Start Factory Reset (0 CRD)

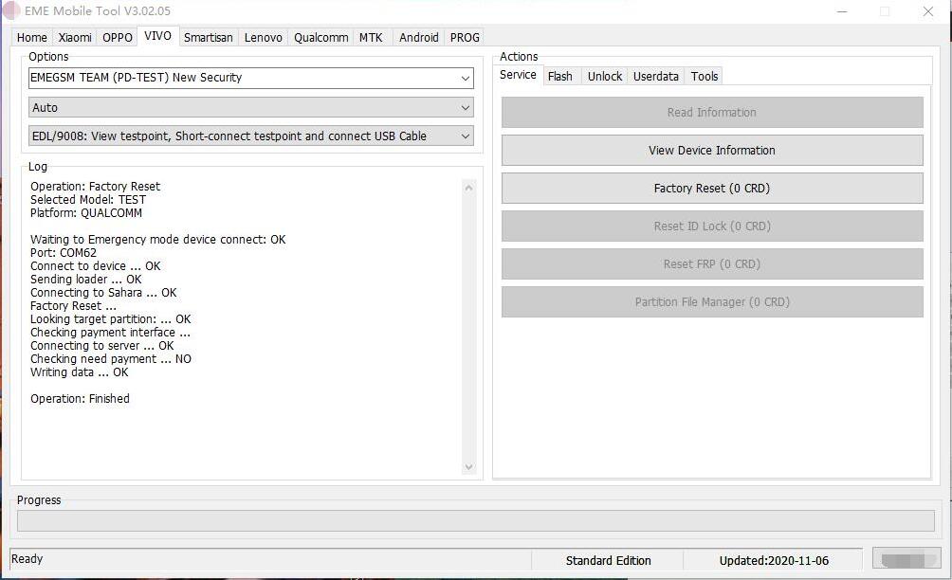pyautogui.click(x=712, y=188)
